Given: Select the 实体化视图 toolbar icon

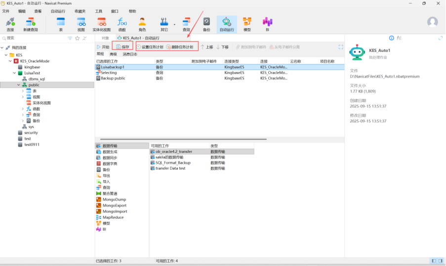Looking at the screenshot, I should point(101,24).
